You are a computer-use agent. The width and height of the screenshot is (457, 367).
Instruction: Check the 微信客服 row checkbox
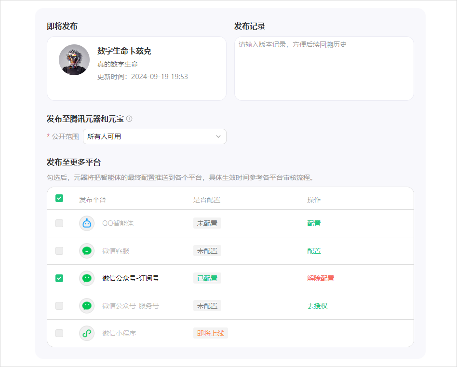point(59,251)
